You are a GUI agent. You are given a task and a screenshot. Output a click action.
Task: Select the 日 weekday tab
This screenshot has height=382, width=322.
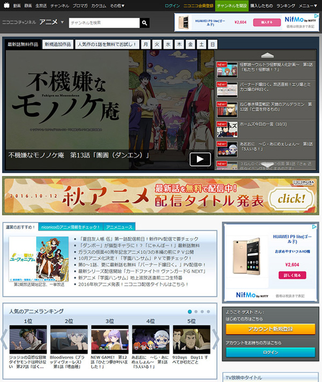tap(213, 45)
